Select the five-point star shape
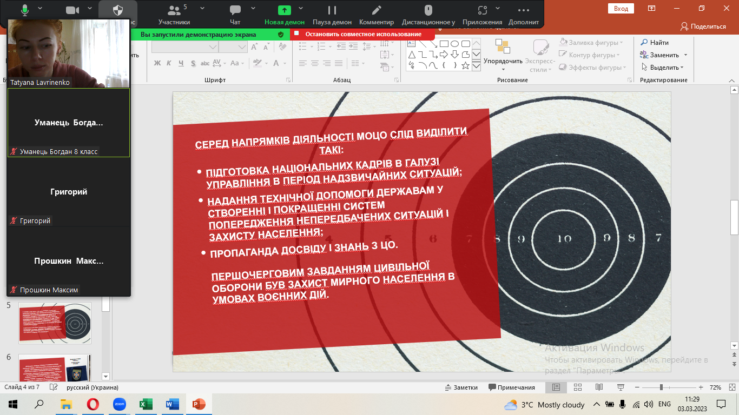Screen dimensions: 739x415 point(465,65)
